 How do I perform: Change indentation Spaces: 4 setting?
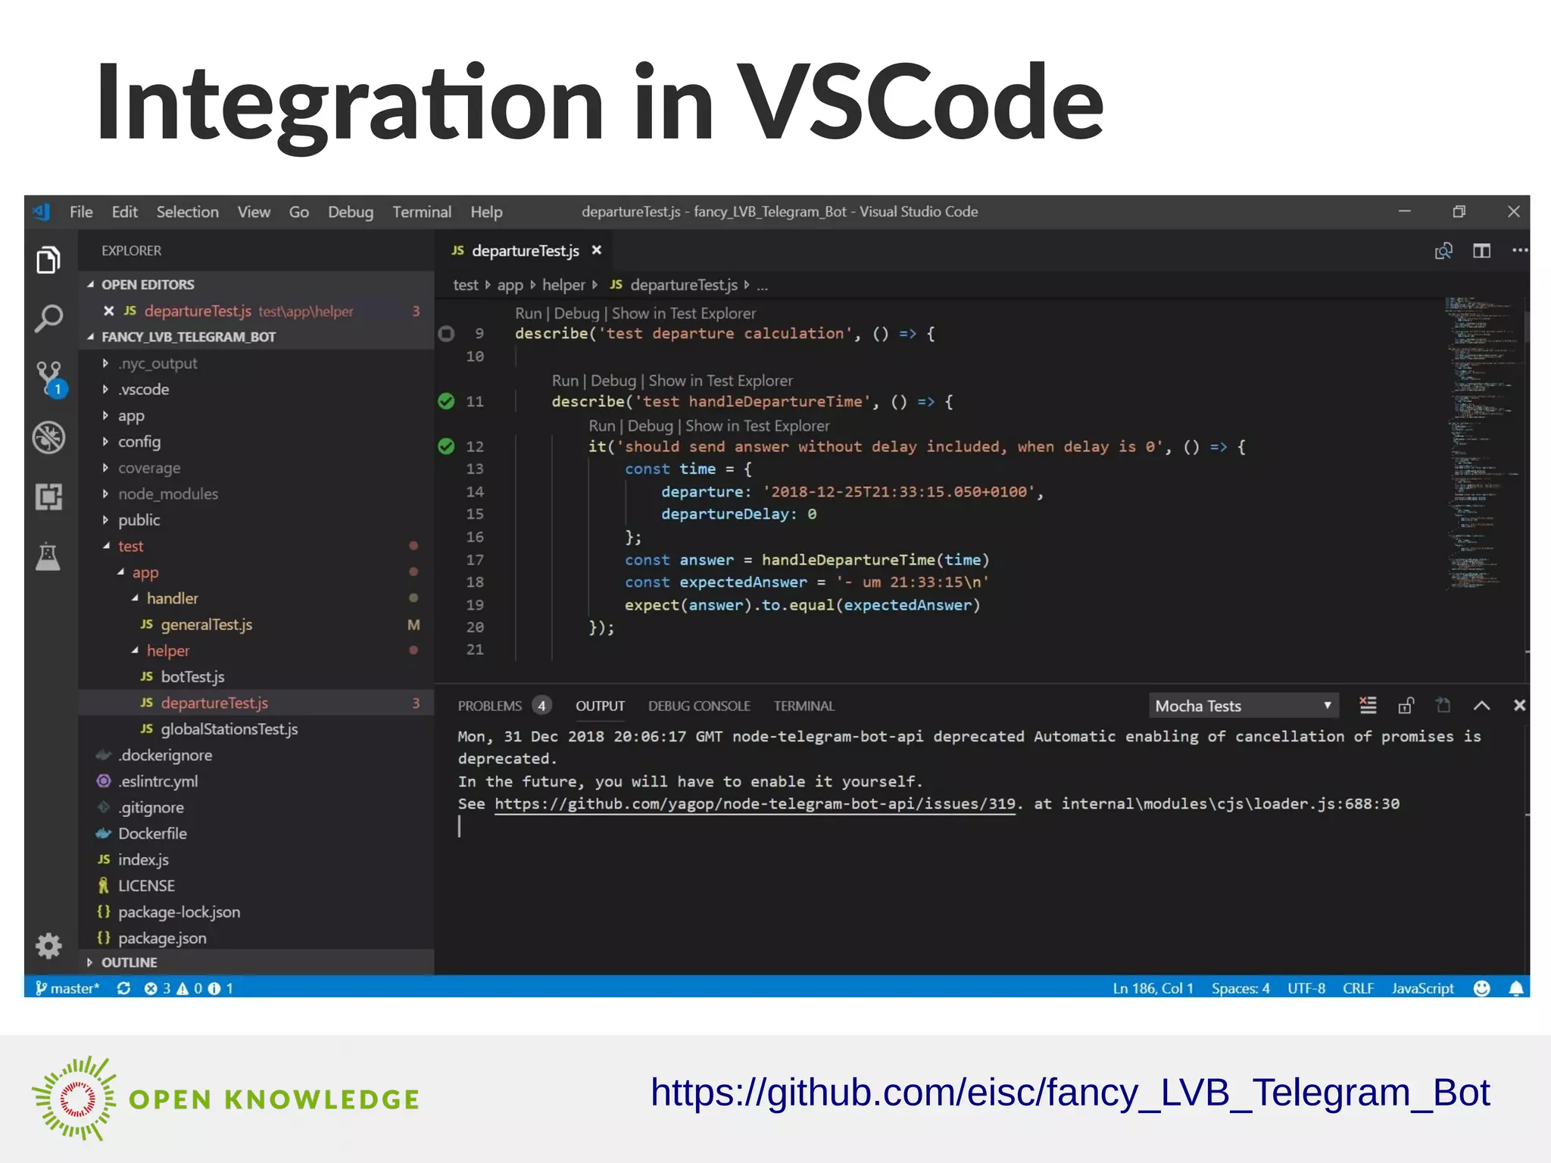[1240, 988]
